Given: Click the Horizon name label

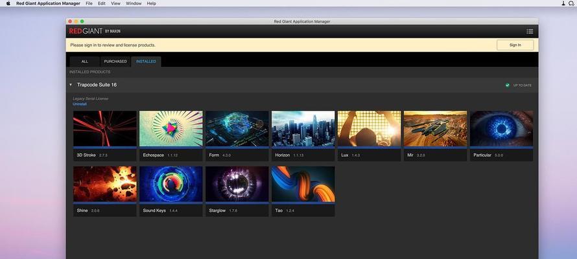Looking at the screenshot, I should (283, 155).
